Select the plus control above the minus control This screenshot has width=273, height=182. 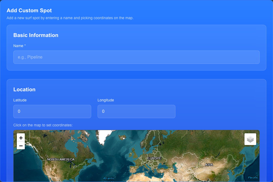pyautogui.click(x=21, y=138)
